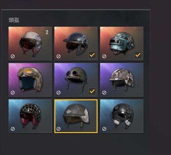Screen dimensions: 171x155
Task: Select the teal sparkly level-3 helmet
Action: click(x=122, y=44)
